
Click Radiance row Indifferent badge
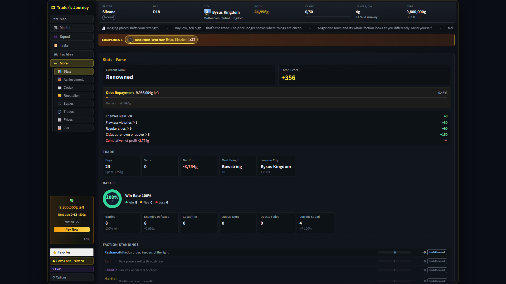pyautogui.click(x=437, y=252)
